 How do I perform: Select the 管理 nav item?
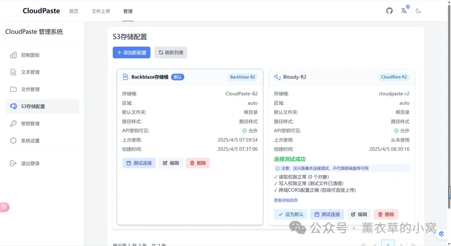(128, 11)
